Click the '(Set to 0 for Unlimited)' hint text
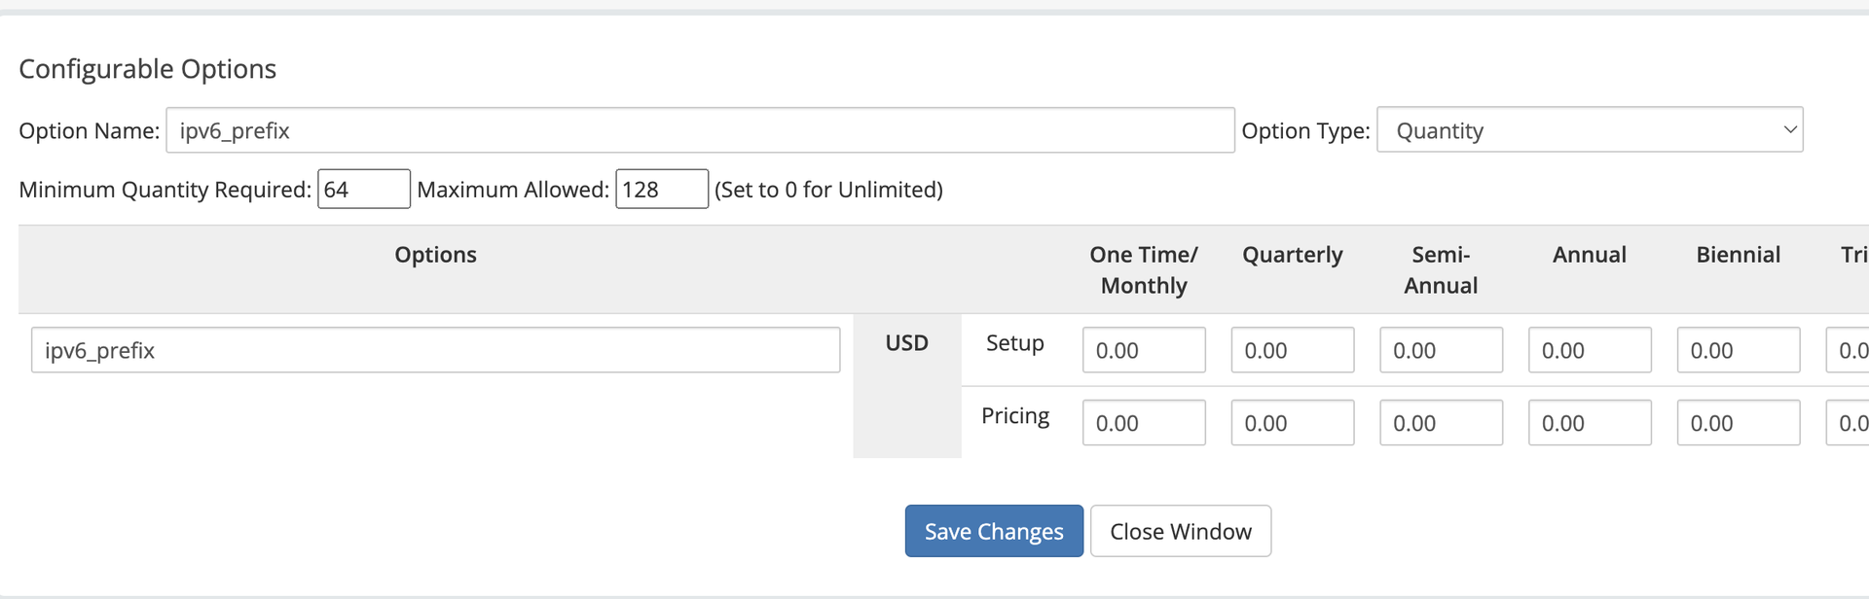This screenshot has width=1869, height=599. tap(828, 190)
